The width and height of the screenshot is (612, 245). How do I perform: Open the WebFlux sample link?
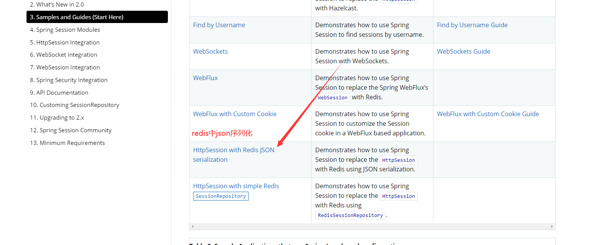click(x=205, y=78)
